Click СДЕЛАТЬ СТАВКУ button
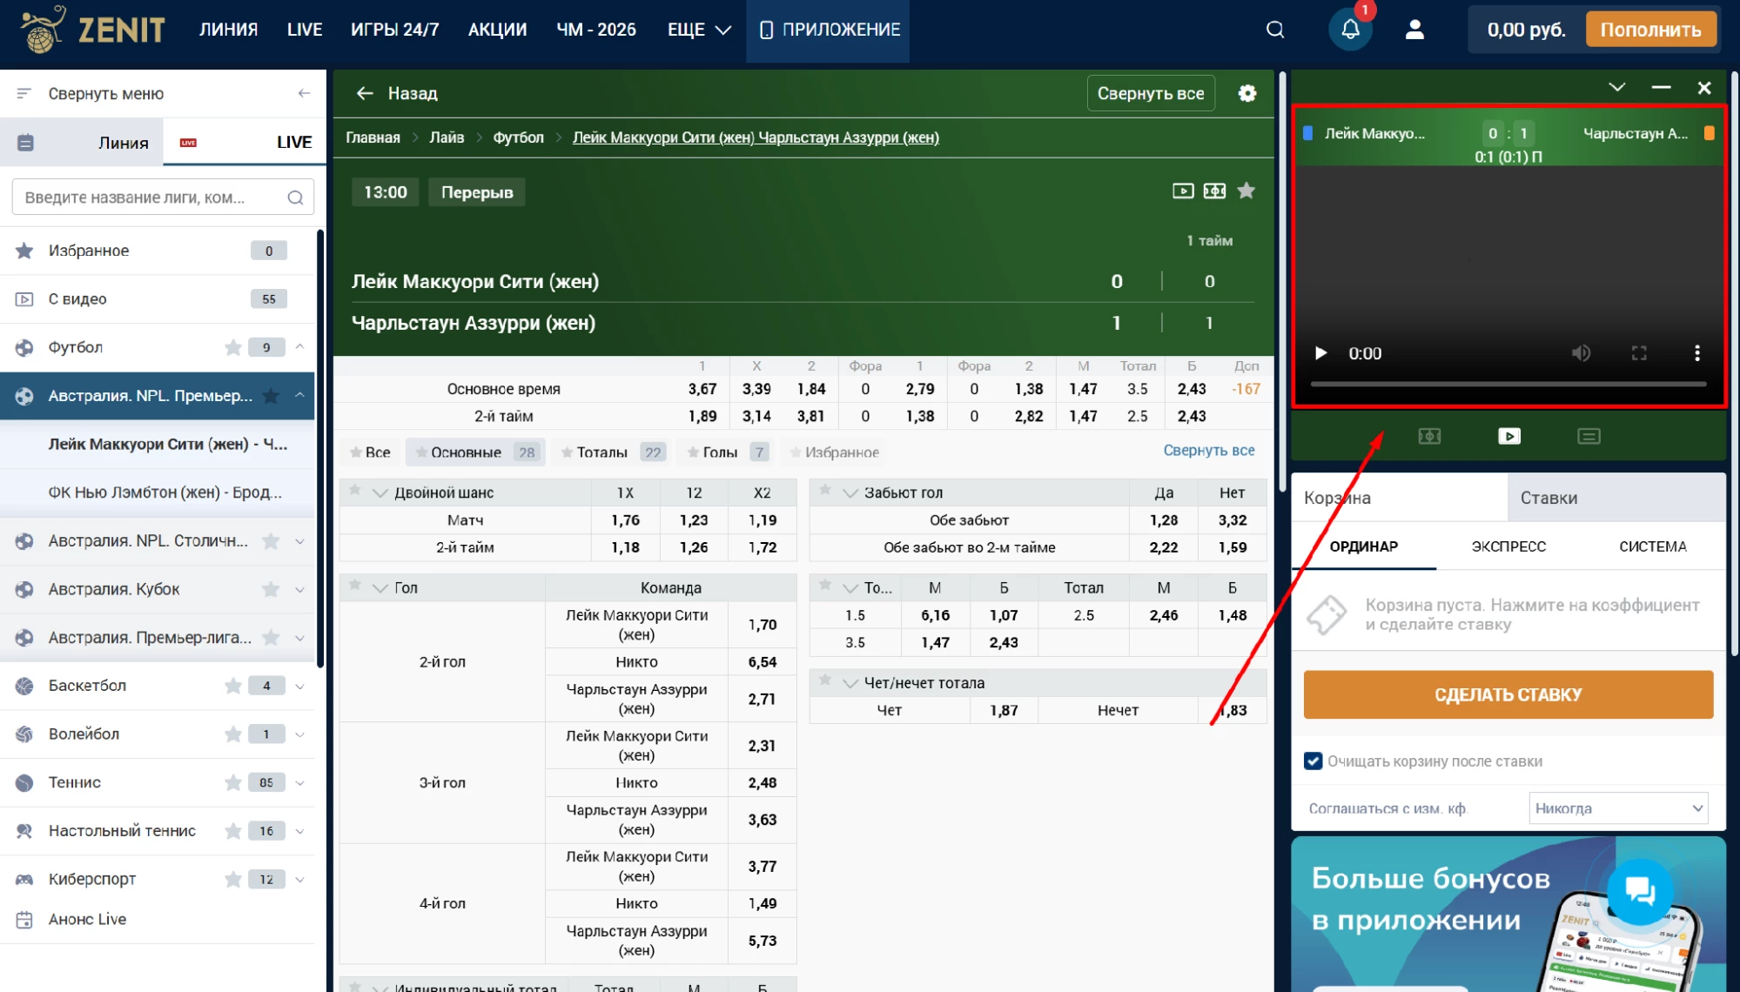 tap(1508, 694)
